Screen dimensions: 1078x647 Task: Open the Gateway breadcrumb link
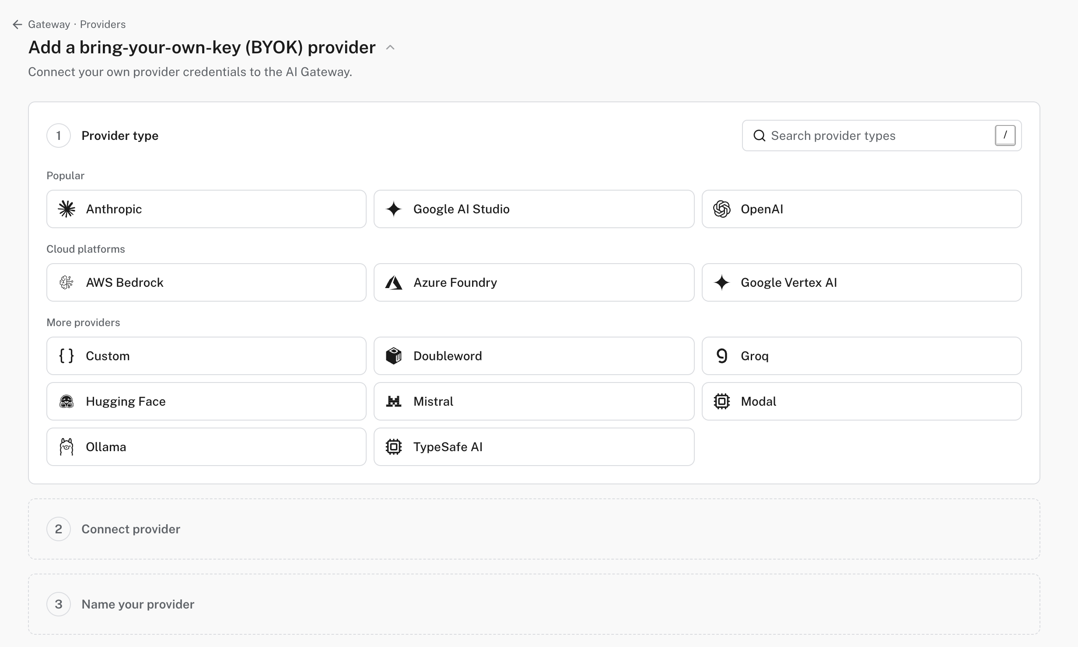point(49,24)
